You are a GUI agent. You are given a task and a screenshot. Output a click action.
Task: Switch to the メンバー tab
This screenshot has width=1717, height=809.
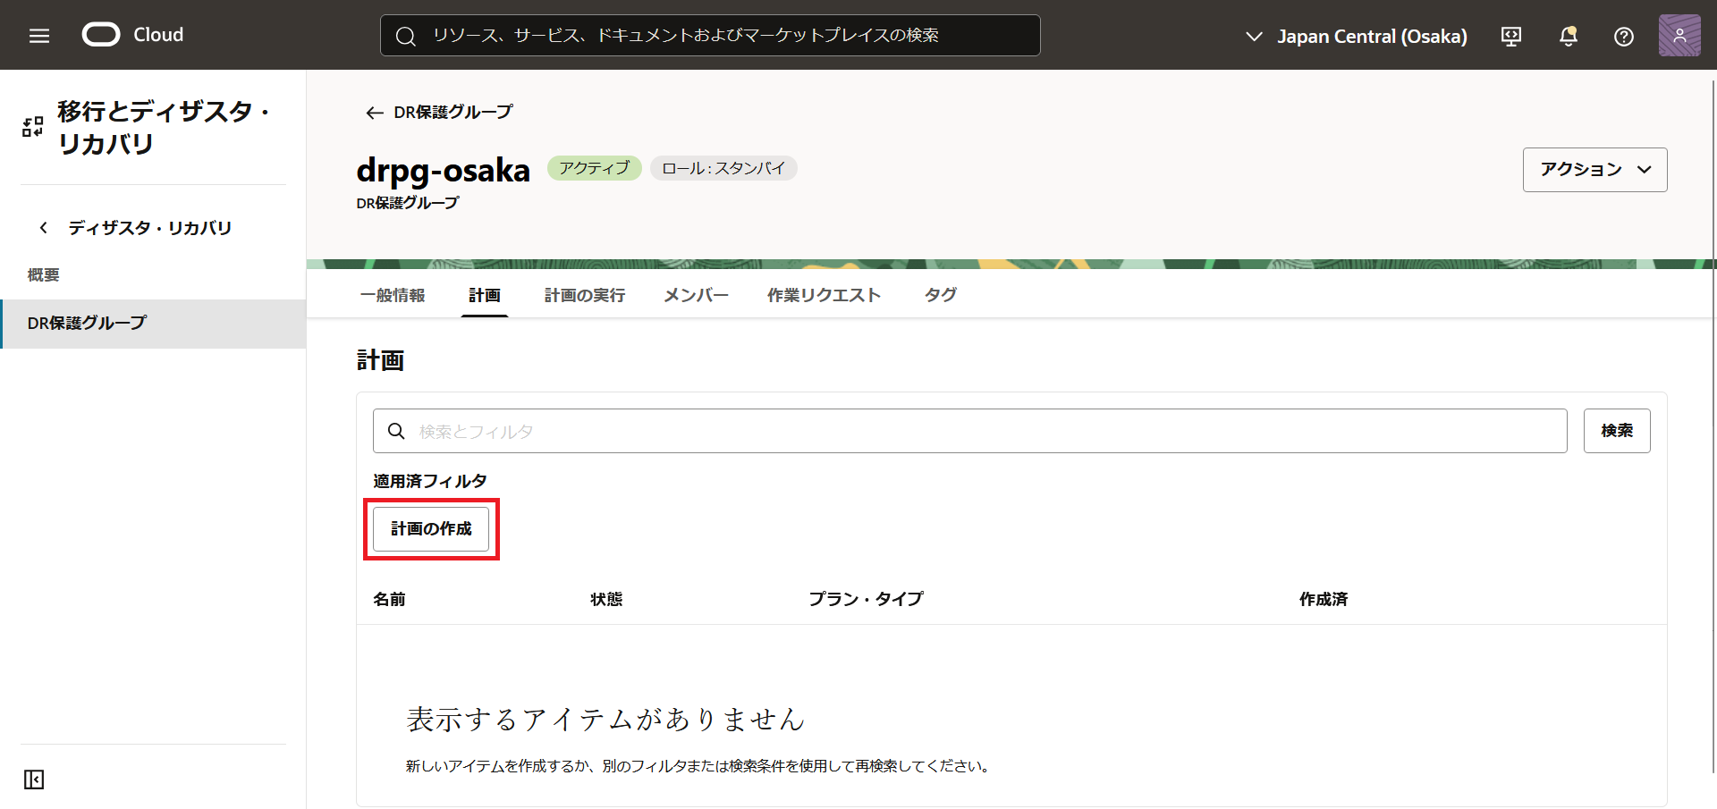[696, 295]
